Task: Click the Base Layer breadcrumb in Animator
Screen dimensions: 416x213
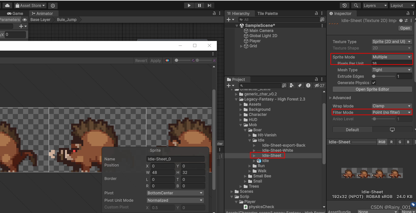Action: [x=40, y=20]
